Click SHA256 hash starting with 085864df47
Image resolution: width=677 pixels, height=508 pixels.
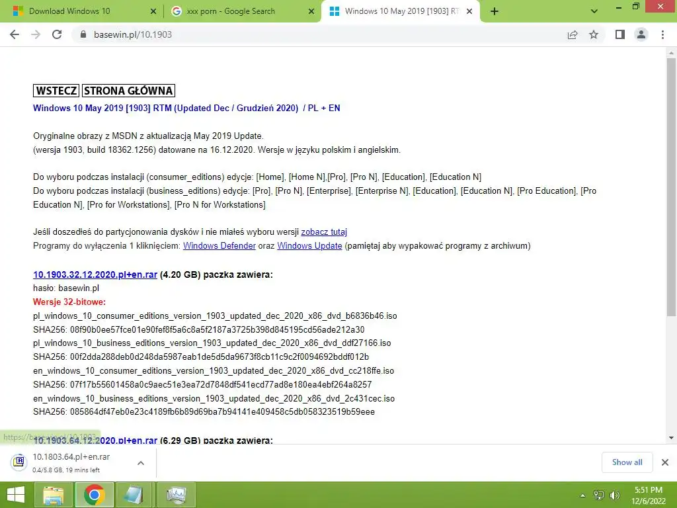[x=222, y=411]
